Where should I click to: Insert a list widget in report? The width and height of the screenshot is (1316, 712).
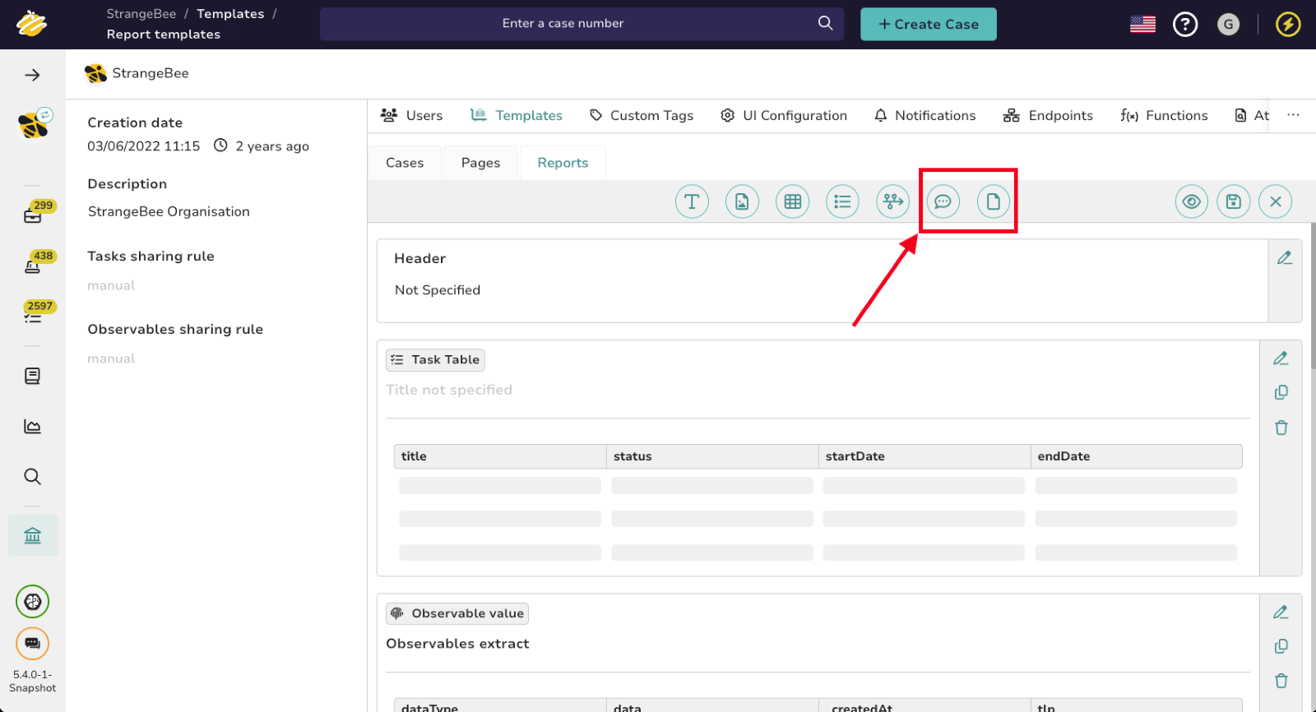pos(842,201)
